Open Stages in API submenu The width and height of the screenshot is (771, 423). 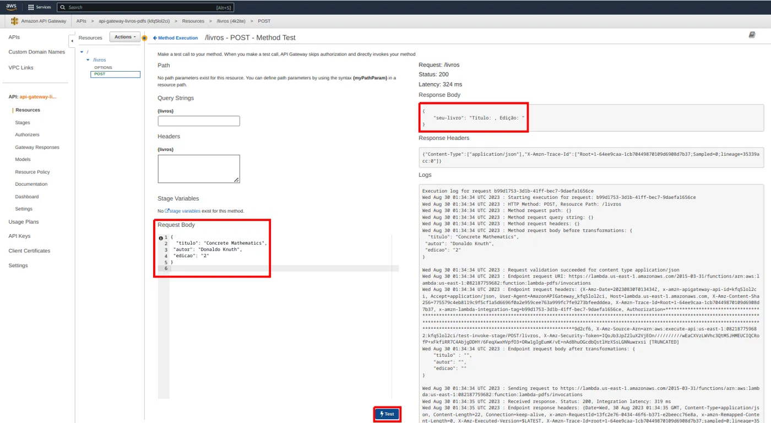pyautogui.click(x=23, y=123)
